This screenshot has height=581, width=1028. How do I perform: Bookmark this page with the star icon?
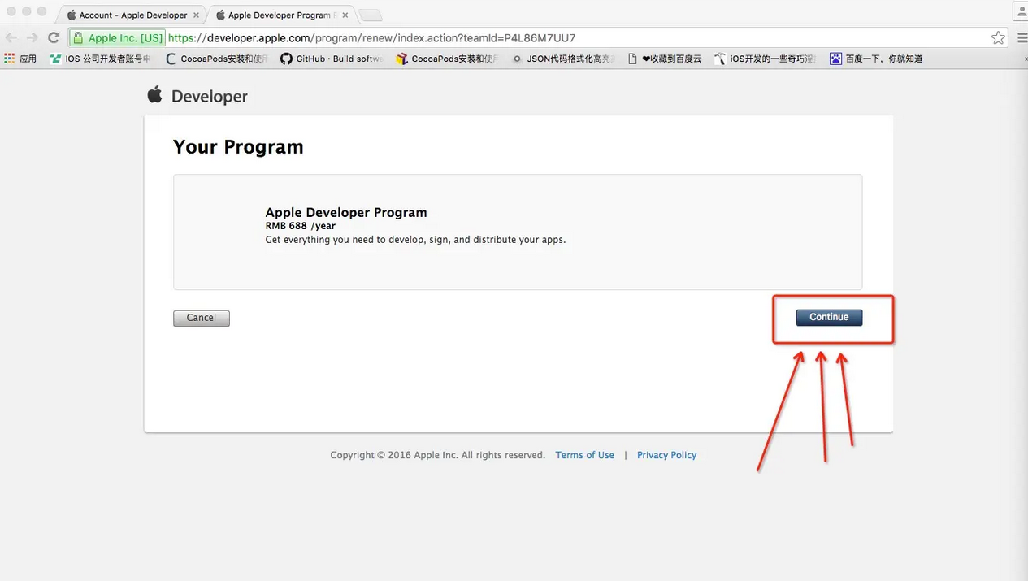pos(998,37)
